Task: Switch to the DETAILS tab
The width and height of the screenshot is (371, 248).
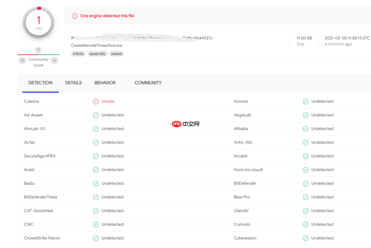Action: point(74,83)
